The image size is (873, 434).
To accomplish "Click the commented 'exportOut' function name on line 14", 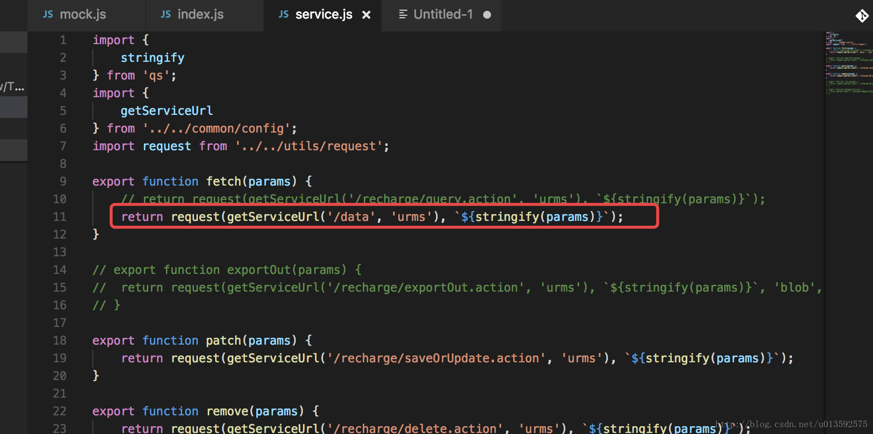I will (x=259, y=270).
